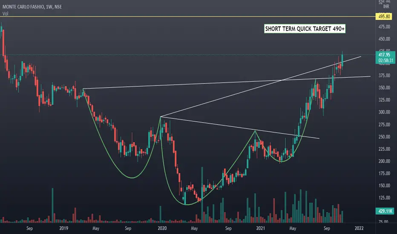Click the 2019 time axis label
Screen dimensions: 397x234
[x=63, y=228]
